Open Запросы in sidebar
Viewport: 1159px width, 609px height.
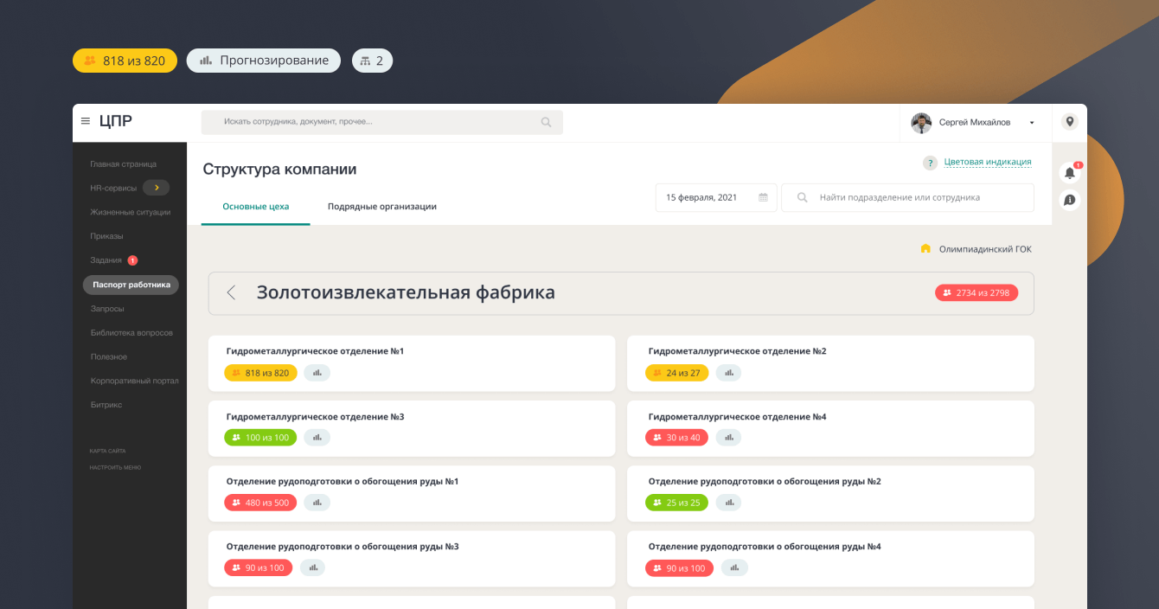coord(107,309)
